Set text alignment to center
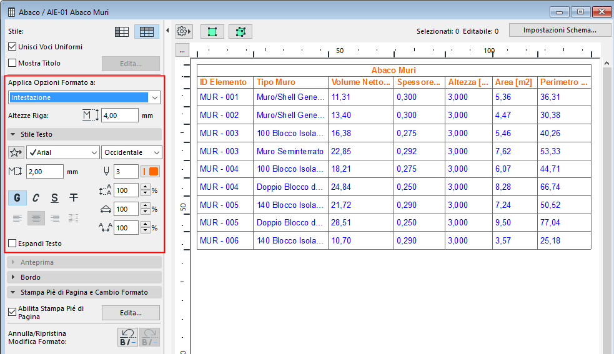The width and height of the screenshot is (614, 354). (x=36, y=218)
